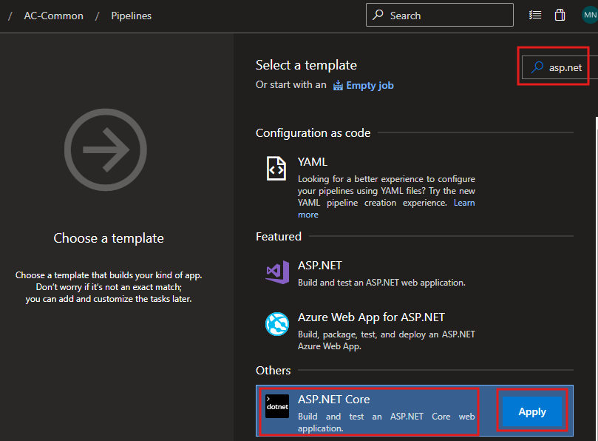Open the marketplace shopping bag icon
The image size is (598, 441).
[x=560, y=16]
